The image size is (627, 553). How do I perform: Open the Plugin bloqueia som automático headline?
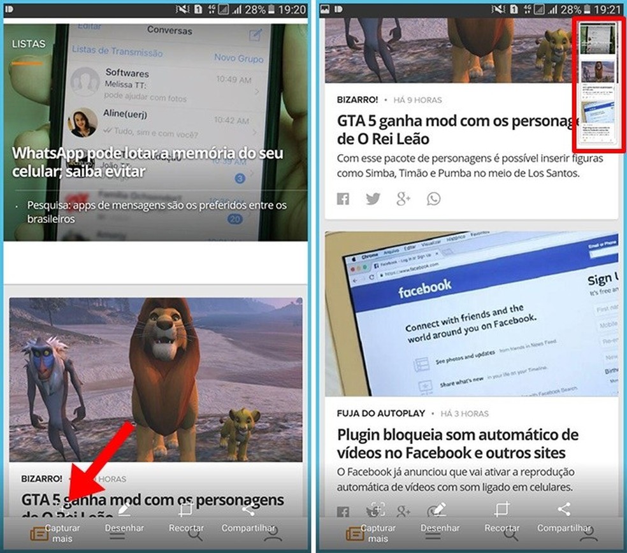(x=458, y=443)
